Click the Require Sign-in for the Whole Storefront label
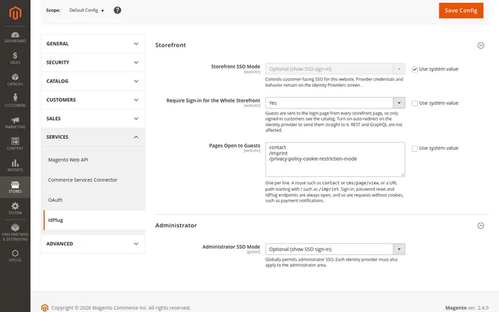 click(213, 101)
